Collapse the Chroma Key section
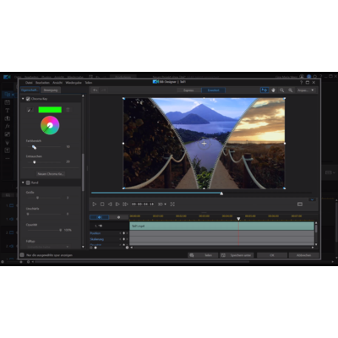Viewport: 338px width, 338px height. coord(23,99)
